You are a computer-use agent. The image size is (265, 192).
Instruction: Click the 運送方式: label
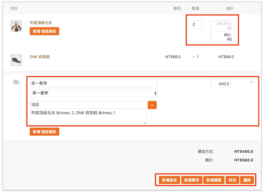pyautogui.click(x=206, y=152)
